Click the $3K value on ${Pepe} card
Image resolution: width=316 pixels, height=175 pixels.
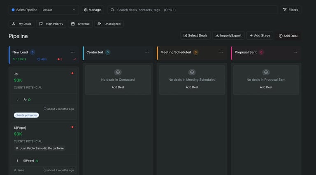pyautogui.click(x=18, y=134)
